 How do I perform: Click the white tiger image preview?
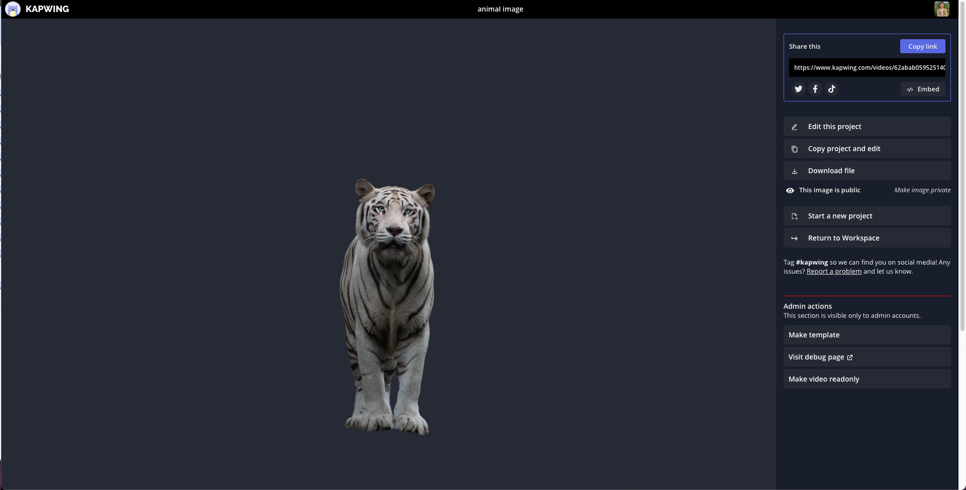387,306
